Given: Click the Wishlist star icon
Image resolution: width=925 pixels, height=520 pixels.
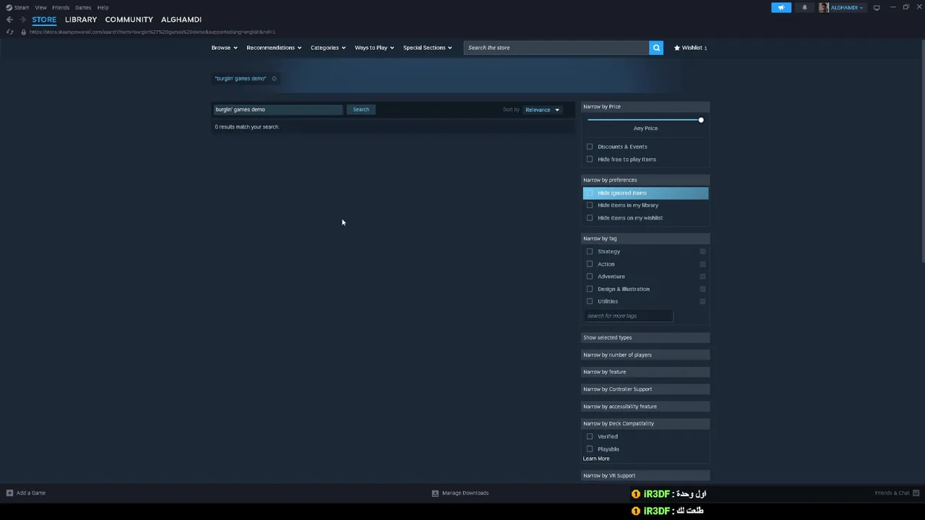Looking at the screenshot, I should tap(677, 48).
